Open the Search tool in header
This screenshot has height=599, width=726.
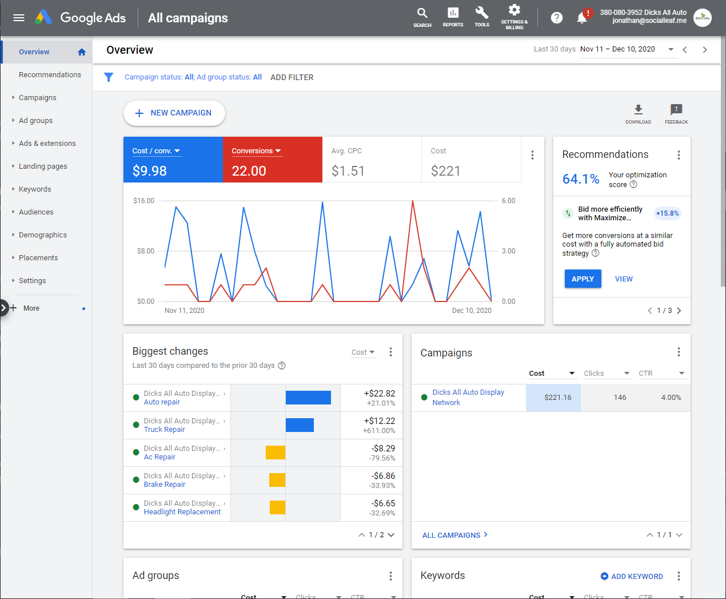[422, 17]
